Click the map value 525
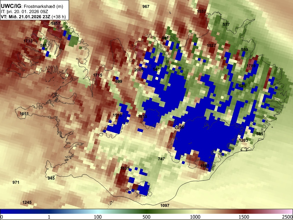293x220 pixels. 242,86
